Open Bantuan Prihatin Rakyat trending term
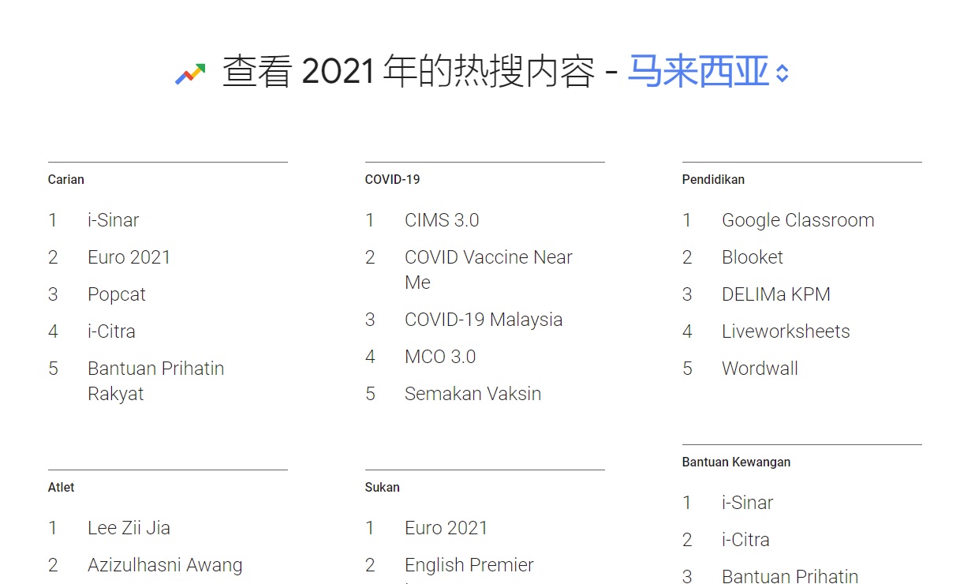Image resolution: width=960 pixels, height=584 pixels. pos(156,368)
